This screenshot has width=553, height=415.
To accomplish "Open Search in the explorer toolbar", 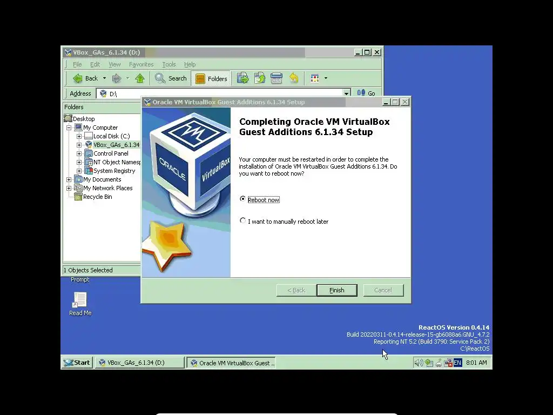I will 171,78.
